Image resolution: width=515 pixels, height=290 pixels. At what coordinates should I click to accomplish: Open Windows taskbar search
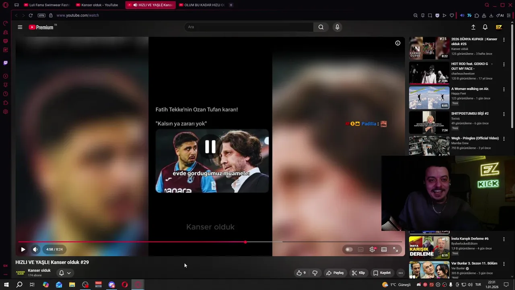tap(19, 285)
